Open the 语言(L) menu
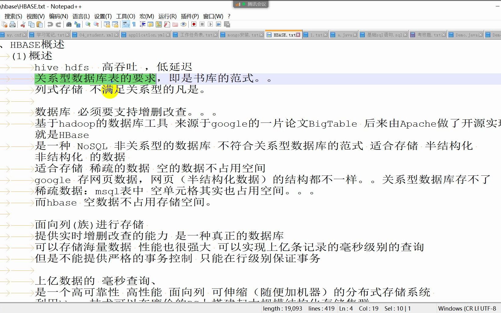Viewport: 501px width, 313px height. click(81, 16)
